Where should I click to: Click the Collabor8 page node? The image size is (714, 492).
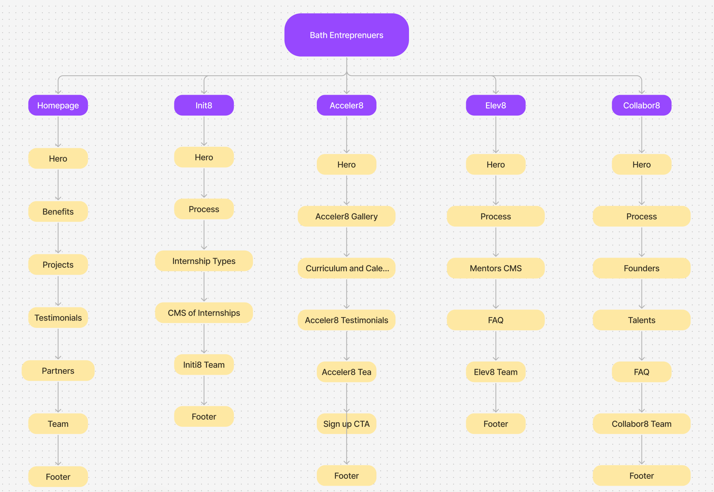641,105
